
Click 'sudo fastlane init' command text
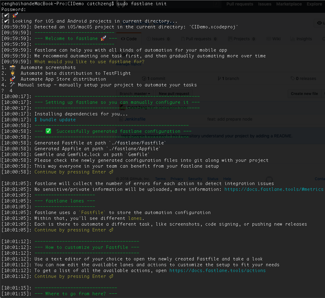click(x=142, y=4)
